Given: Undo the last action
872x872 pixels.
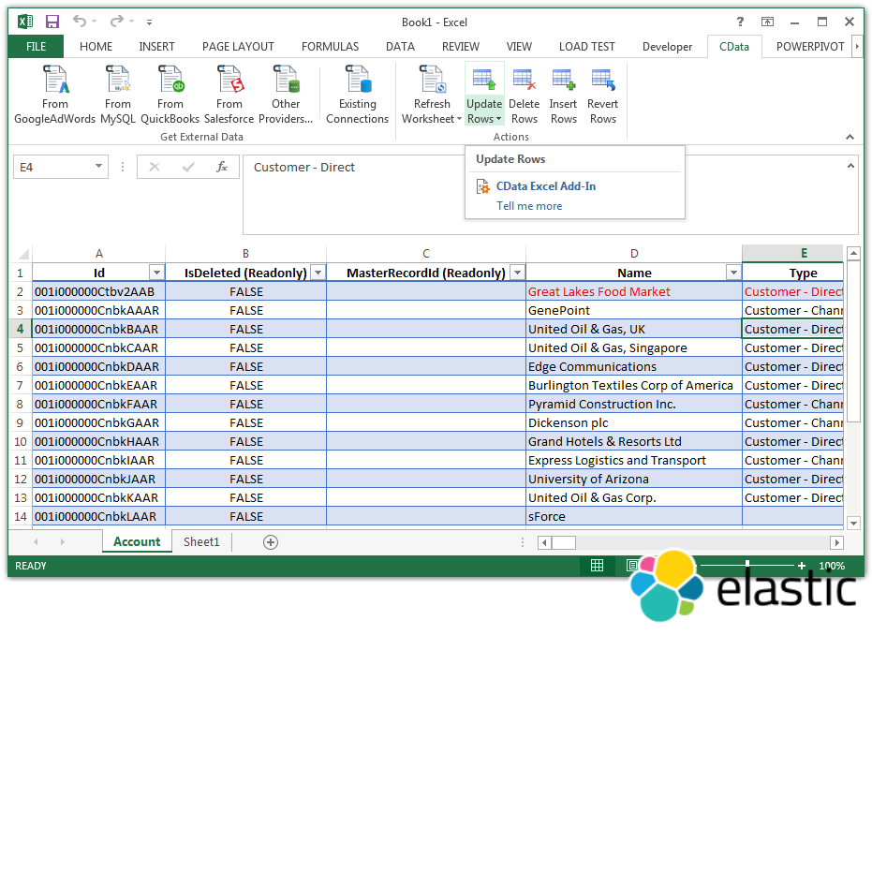Looking at the screenshot, I should click(80, 22).
